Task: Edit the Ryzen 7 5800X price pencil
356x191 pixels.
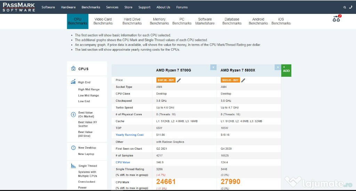Action: click(243, 80)
